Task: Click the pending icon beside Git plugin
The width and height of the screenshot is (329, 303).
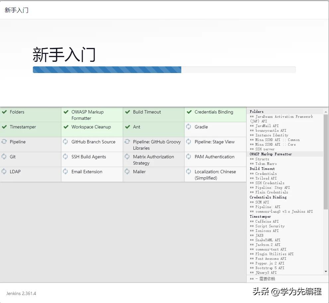Action: point(5,157)
